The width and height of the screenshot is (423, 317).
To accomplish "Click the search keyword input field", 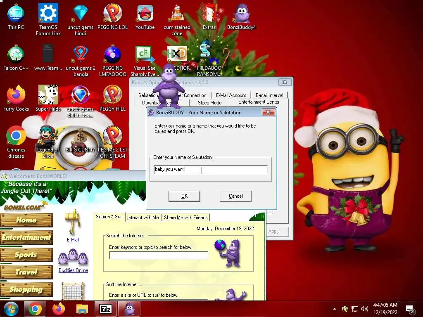I will point(159,255).
